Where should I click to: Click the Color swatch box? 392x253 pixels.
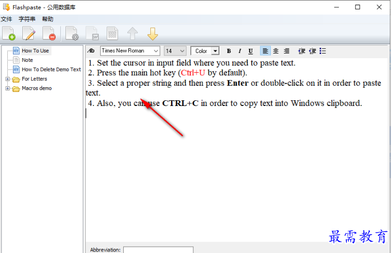201,51
